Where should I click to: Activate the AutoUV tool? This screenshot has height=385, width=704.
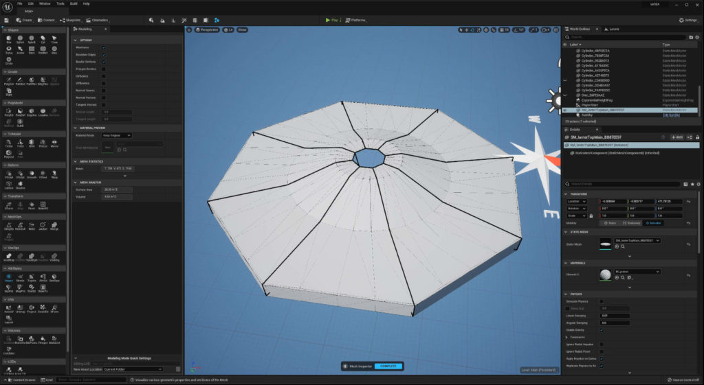8,309
